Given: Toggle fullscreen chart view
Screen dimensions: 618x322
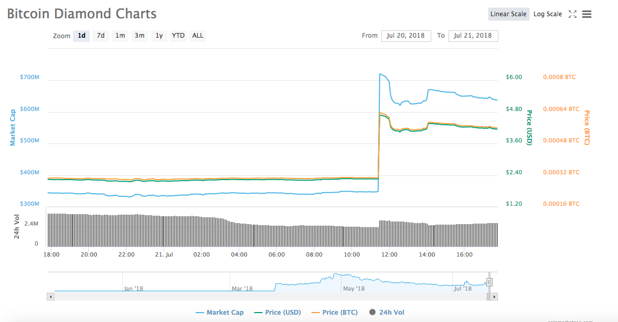Looking at the screenshot, I should pyautogui.click(x=573, y=14).
